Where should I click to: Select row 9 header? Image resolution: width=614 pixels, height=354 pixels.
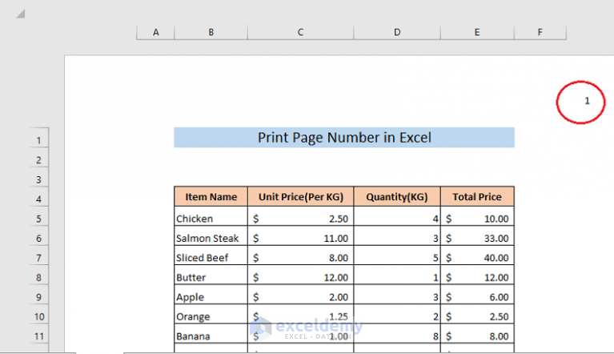[x=38, y=295]
